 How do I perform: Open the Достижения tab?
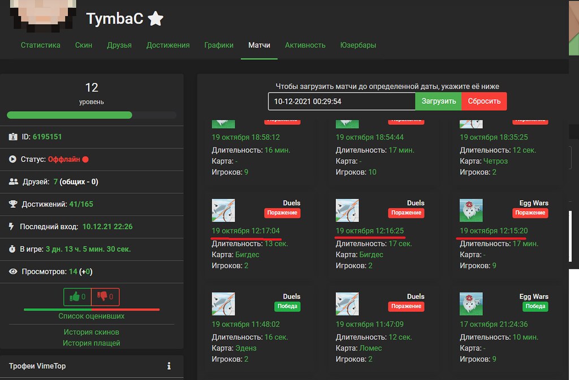tap(168, 45)
